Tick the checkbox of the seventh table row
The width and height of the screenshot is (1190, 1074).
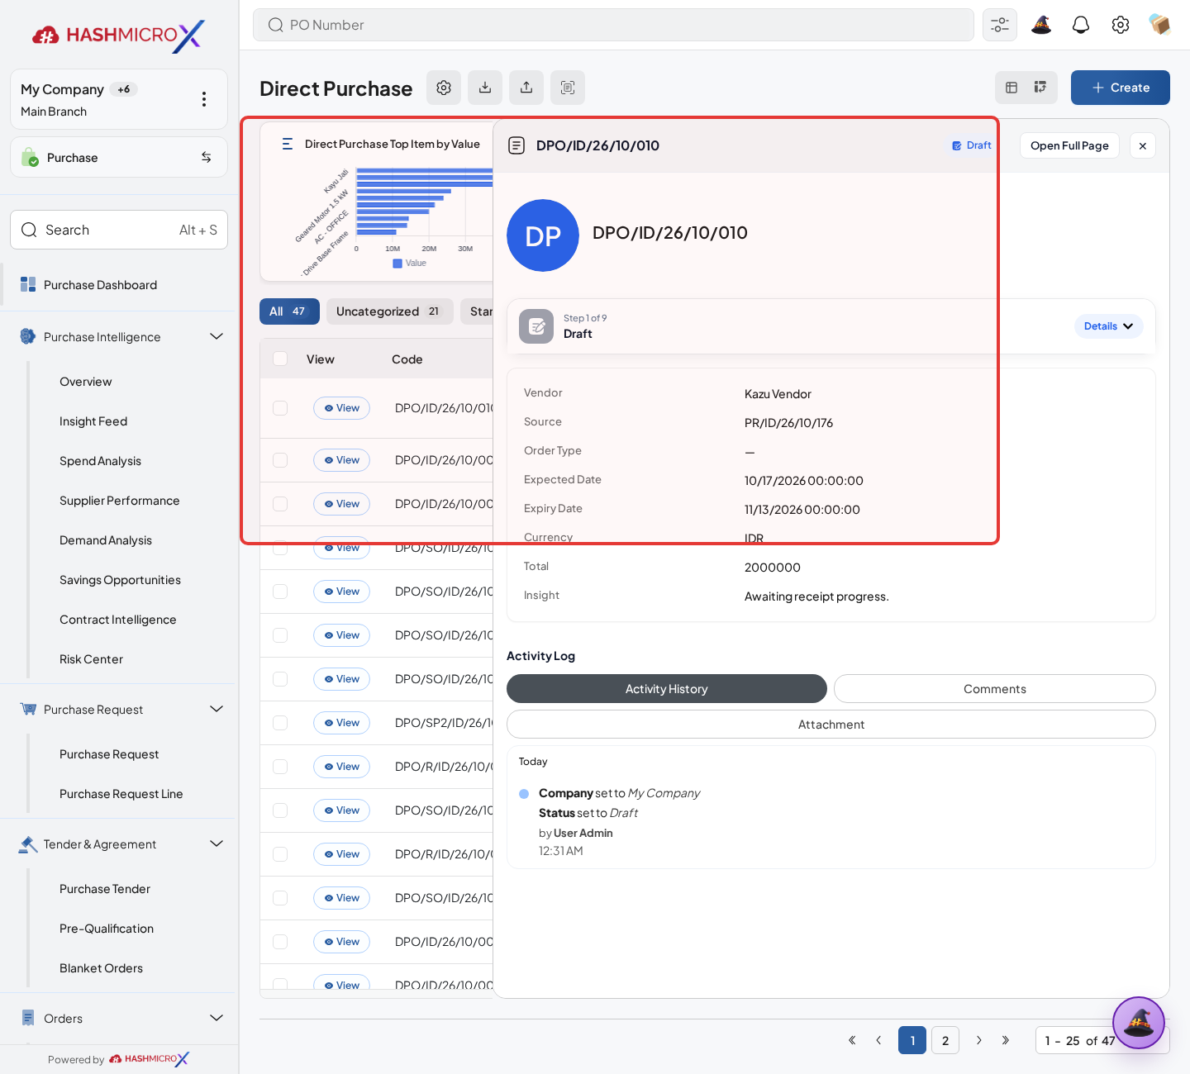click(280, 679)
